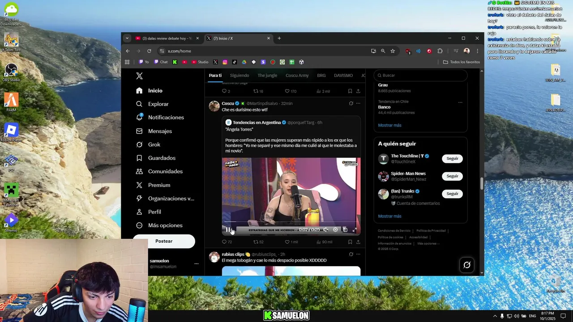Go to Explorar in X sidebar
The image size is (573, 322).
click(x=153, y=104)
